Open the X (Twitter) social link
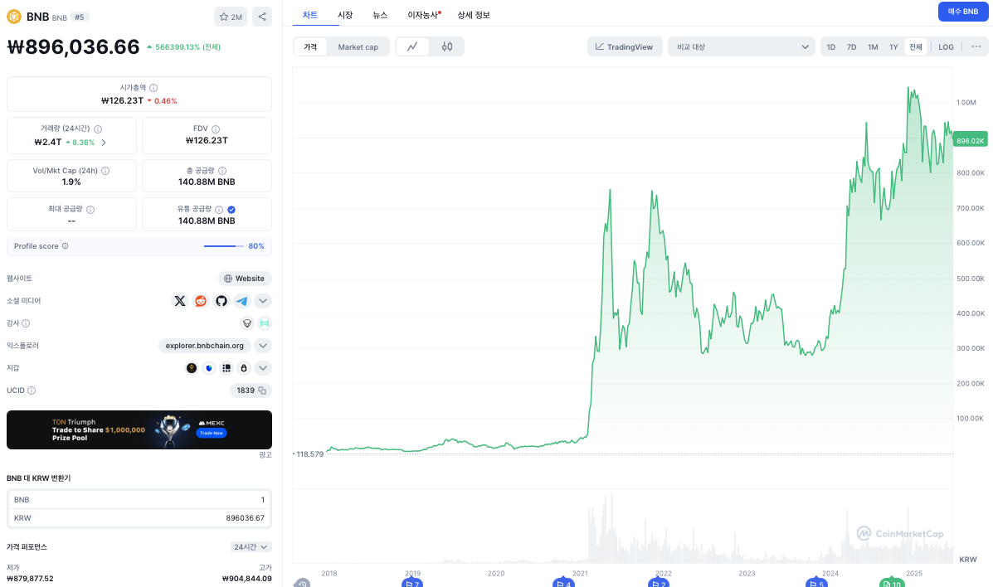The height and width of the screenshot is (587, 993). click(180, 301)
